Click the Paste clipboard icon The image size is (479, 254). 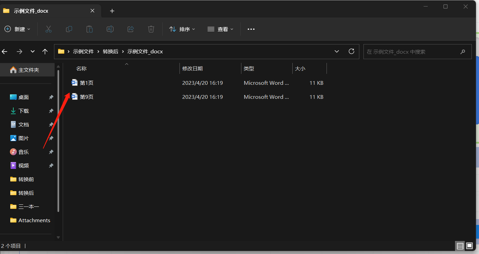(89, 29)
